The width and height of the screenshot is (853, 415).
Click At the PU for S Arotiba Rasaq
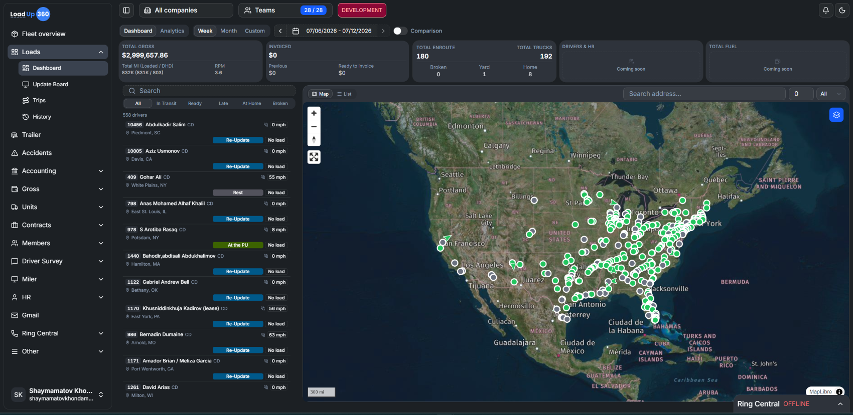[x=238, y=245]
